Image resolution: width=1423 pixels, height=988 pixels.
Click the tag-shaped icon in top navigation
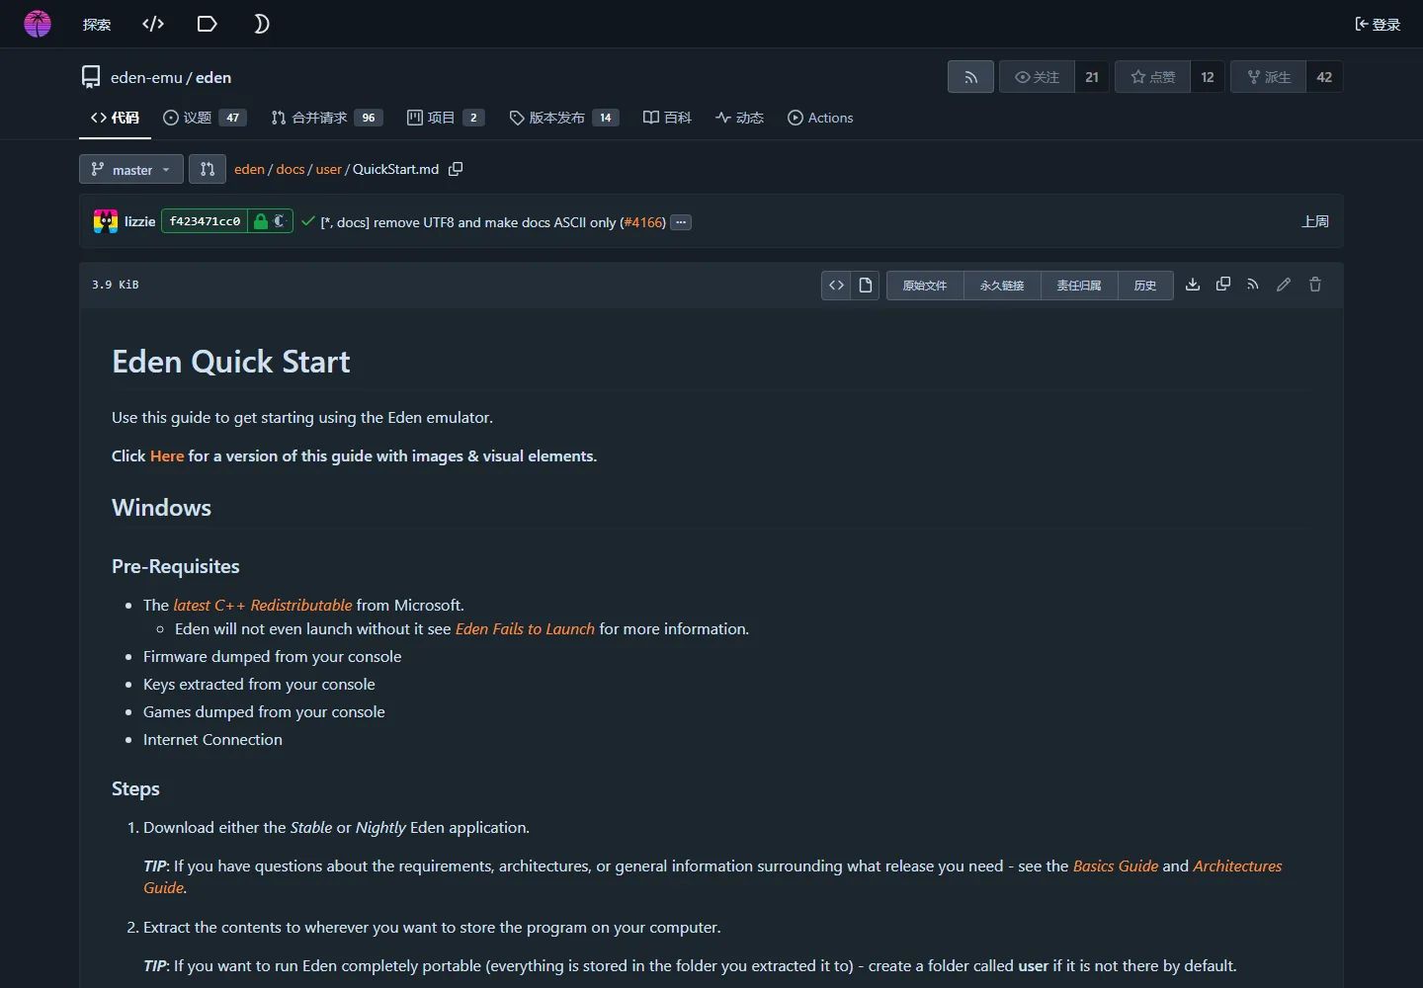[x=207, y=24]
